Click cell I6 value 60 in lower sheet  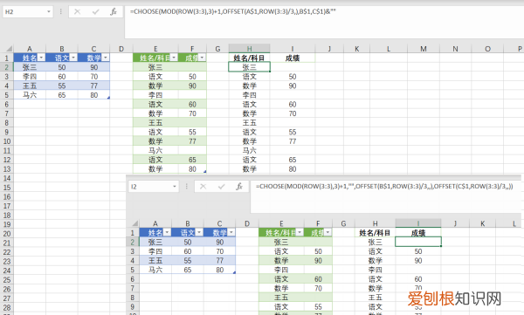(418, 279)
